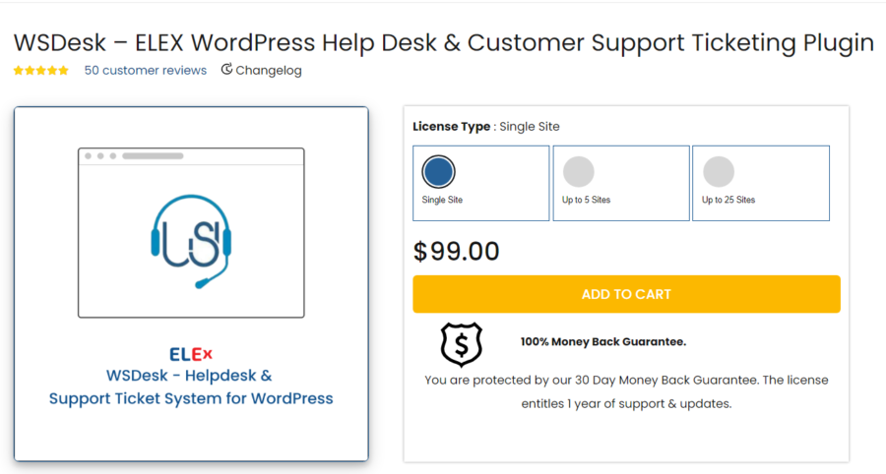
Task: Open the Changelog link
Action: click(269, 71)
